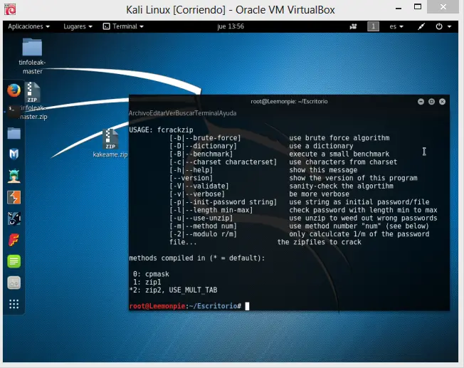Click the pen icon in top bar

tap(421, 26)
